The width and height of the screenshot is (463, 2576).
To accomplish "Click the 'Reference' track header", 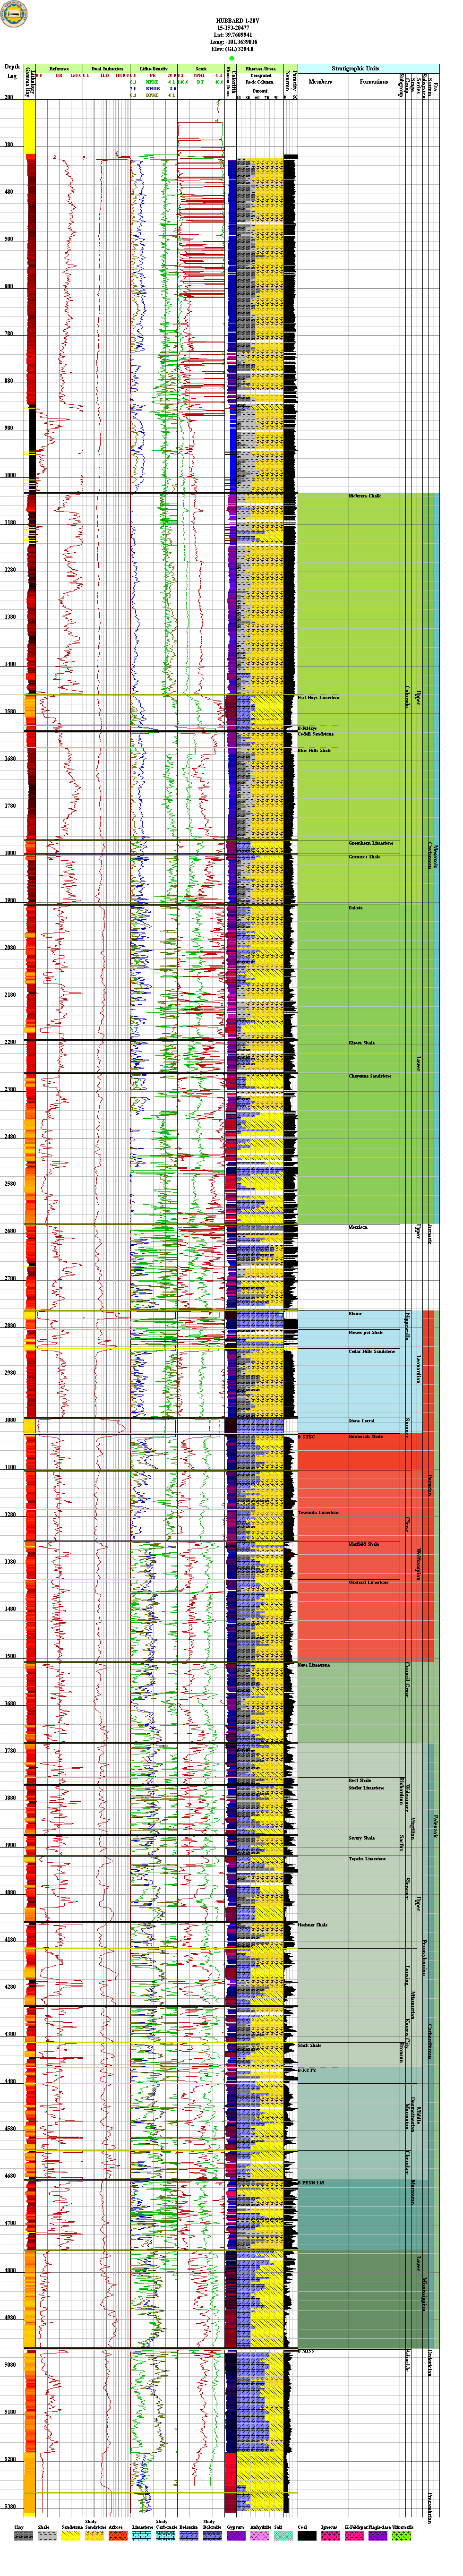I will (59, 69).
